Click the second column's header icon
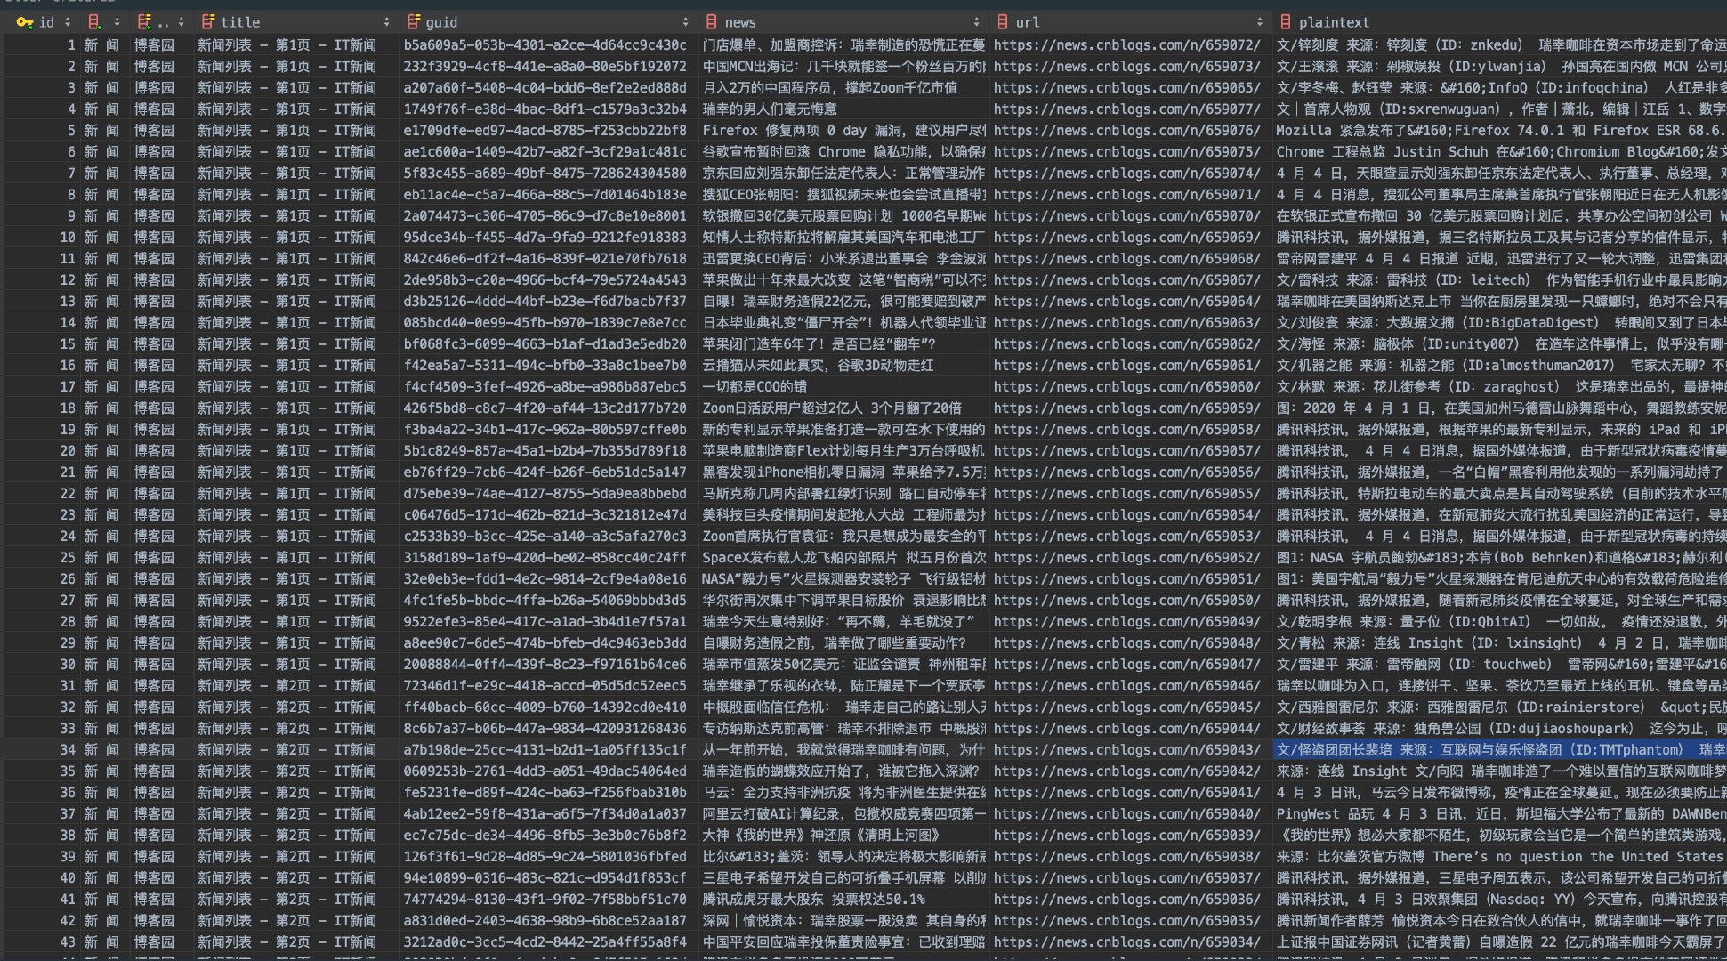1727x961 pixels. [94, 22]
